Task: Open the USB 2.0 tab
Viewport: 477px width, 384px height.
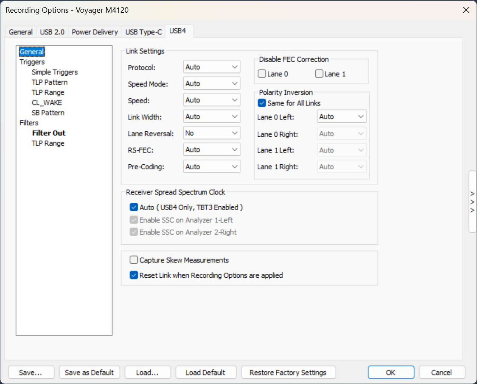Action: click(52, 32)
